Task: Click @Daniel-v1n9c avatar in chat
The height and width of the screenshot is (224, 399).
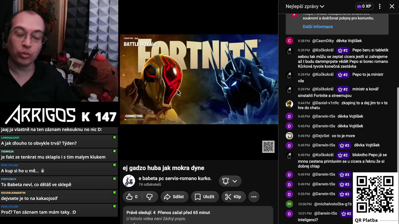Action: (x=289, y=104)
